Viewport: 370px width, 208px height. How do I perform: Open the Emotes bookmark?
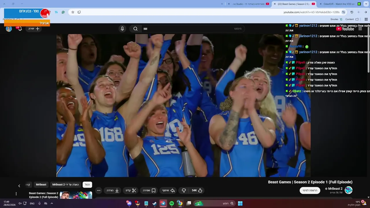coord(336,19)
